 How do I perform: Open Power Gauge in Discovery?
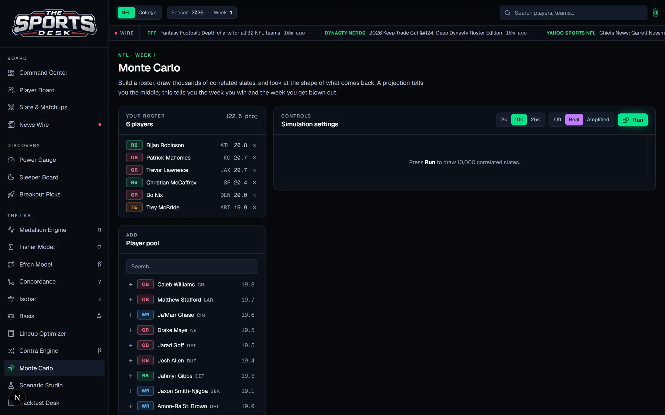[x=54, y=160]
